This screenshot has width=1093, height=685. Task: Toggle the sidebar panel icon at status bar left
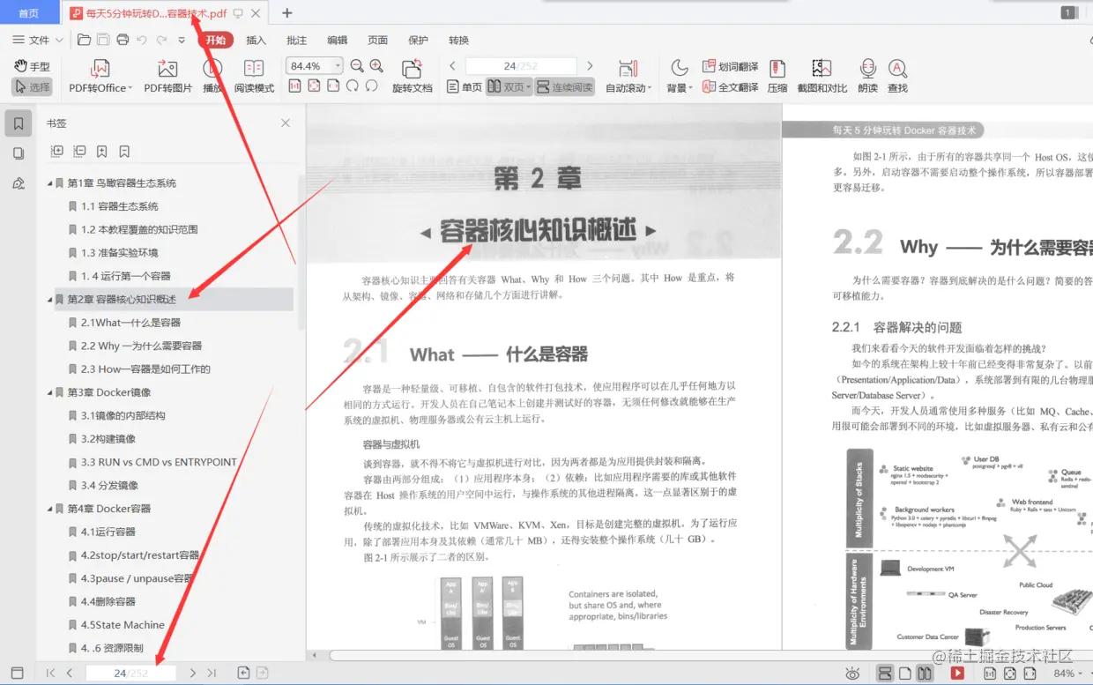tap(18, 673)
